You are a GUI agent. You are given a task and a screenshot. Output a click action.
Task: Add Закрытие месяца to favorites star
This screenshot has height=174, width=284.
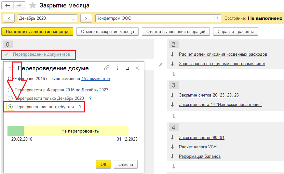click(33, 6)
